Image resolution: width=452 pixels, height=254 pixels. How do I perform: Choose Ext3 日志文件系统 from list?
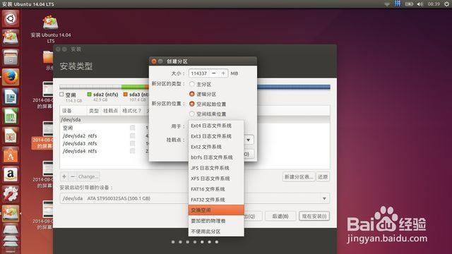tap(216, 136)
